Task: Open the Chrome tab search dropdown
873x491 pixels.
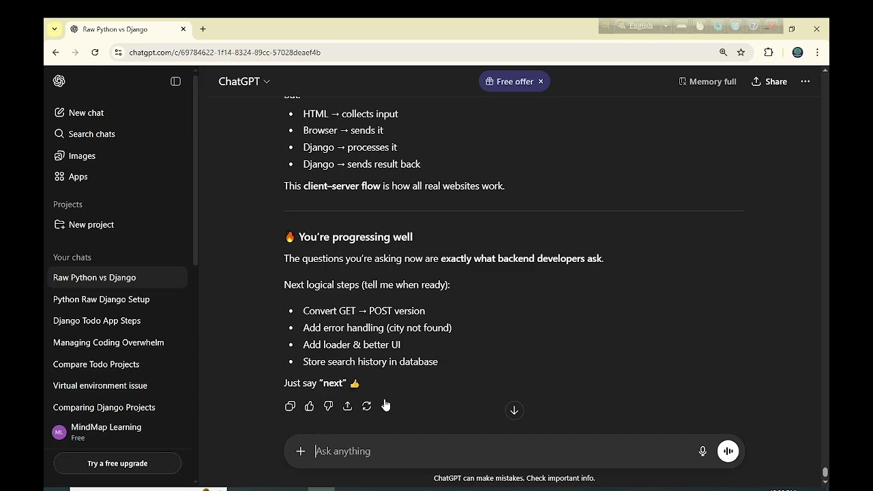Action: [55, 29]
